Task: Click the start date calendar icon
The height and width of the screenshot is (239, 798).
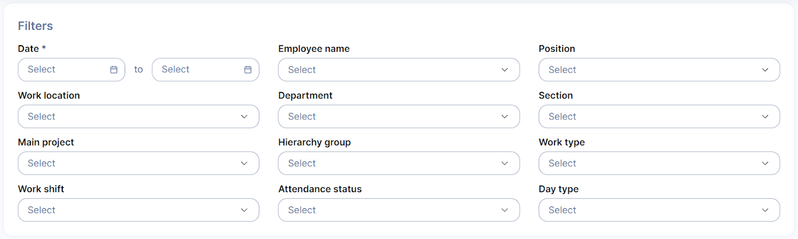Action: (114, 70)
